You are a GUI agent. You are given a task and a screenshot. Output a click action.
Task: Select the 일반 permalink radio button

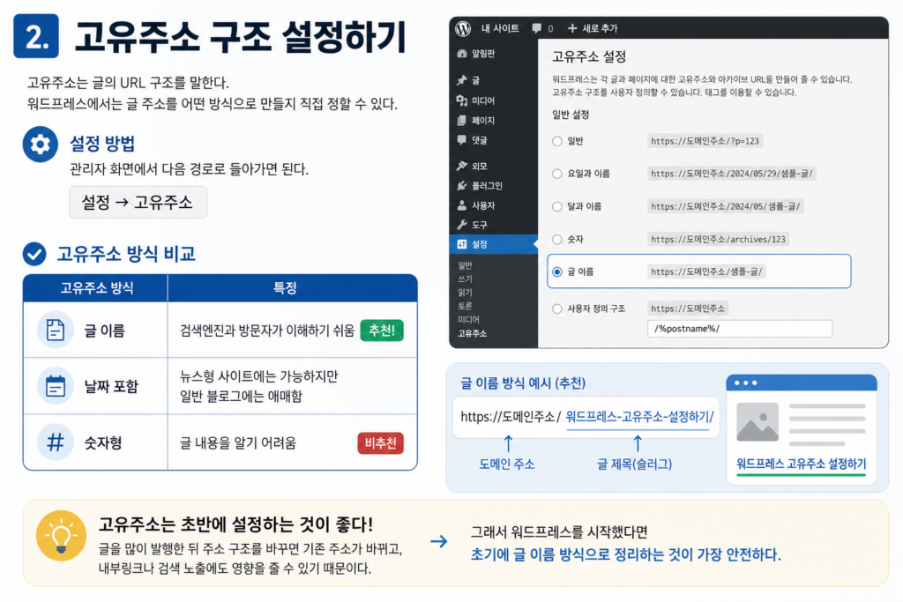tap(557, 141)
